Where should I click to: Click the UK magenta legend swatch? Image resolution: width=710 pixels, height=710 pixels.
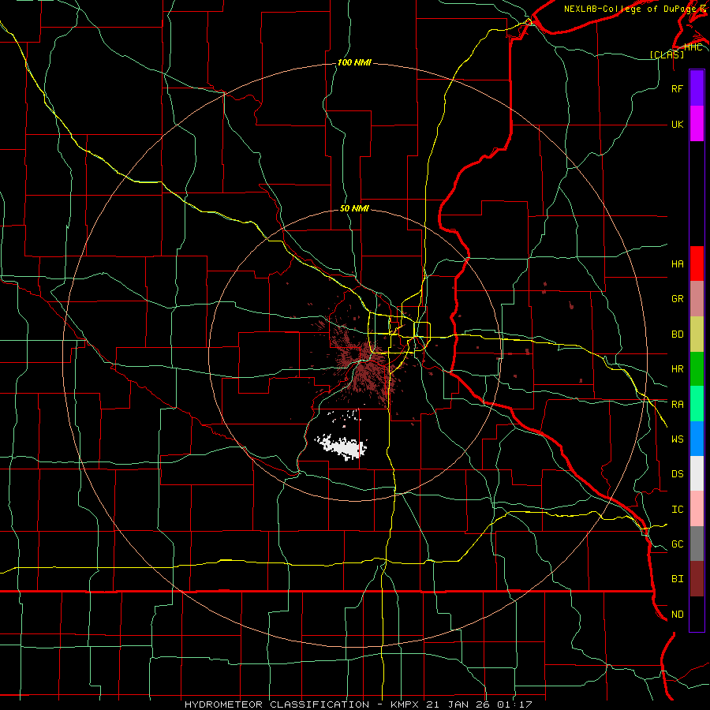(x=697, y=124)
